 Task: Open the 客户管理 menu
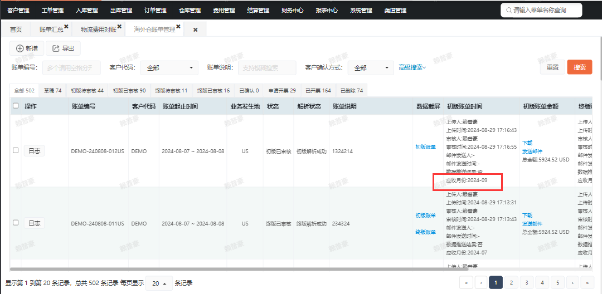click(x=18, y=11)
